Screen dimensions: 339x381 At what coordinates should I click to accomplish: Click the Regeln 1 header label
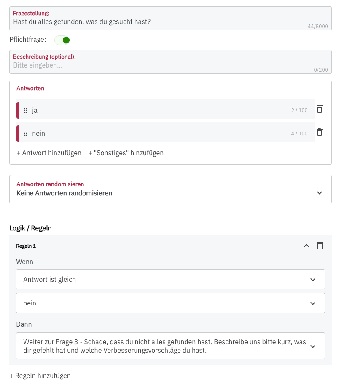[26, 246]
